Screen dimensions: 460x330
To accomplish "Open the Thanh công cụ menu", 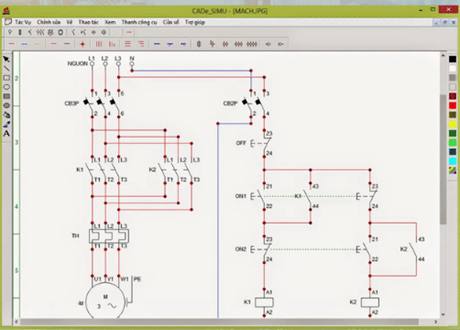I will tap(139, 22).
